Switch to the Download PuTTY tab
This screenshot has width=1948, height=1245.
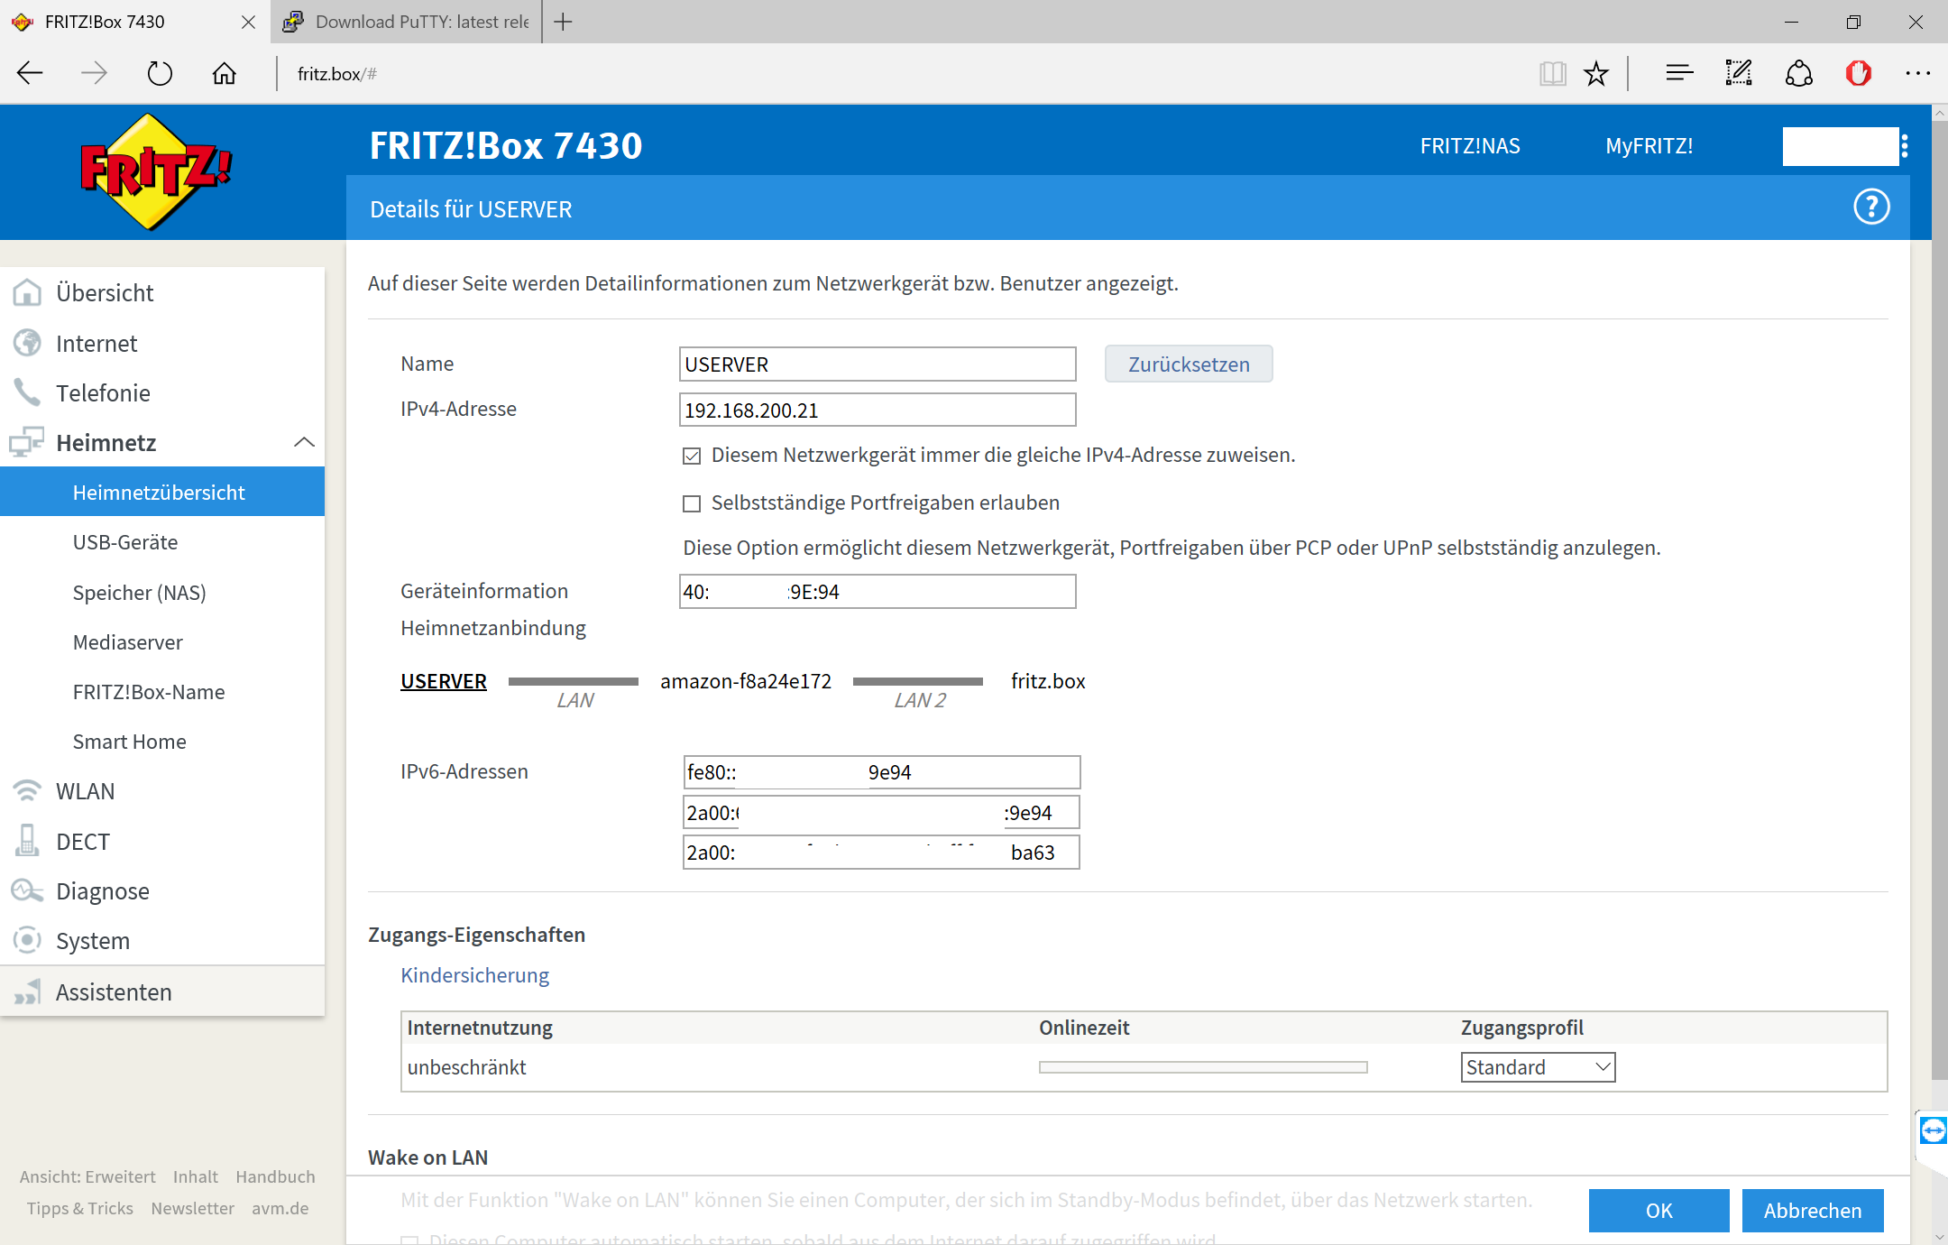(x=406, y=22)
